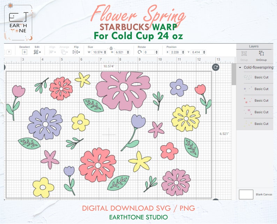
Task: Adjust the Position Y stepper arrows
Action: (204, 52)
